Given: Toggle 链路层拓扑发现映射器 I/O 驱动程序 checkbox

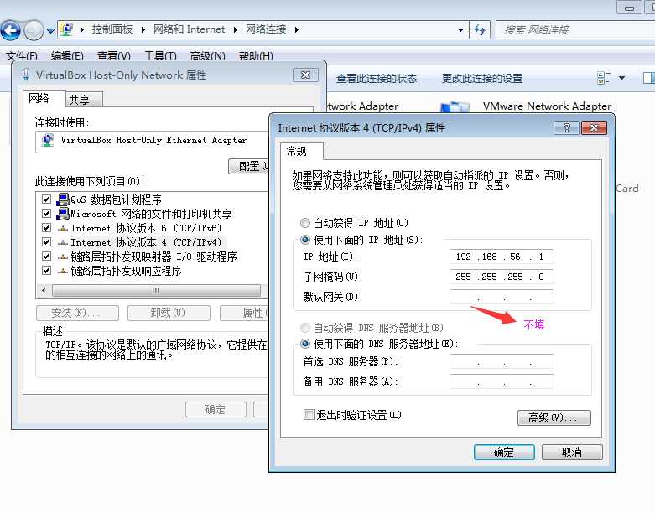Looking at the screenshot, I should coord(46,256).
